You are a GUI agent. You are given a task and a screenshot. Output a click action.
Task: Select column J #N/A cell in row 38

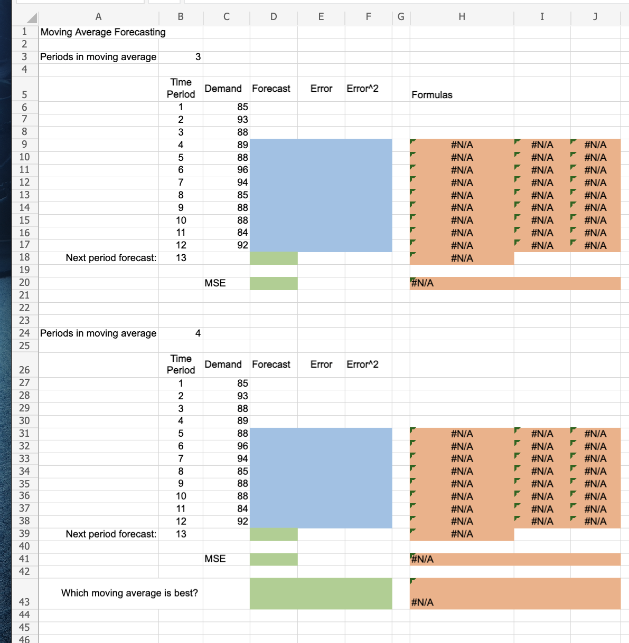click(596, 521)
